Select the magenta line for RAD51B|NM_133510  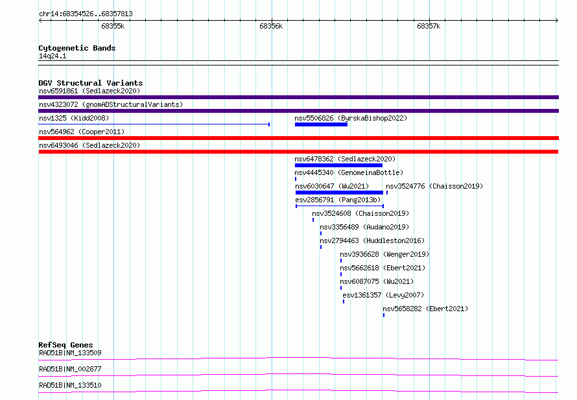click(298, 391)
